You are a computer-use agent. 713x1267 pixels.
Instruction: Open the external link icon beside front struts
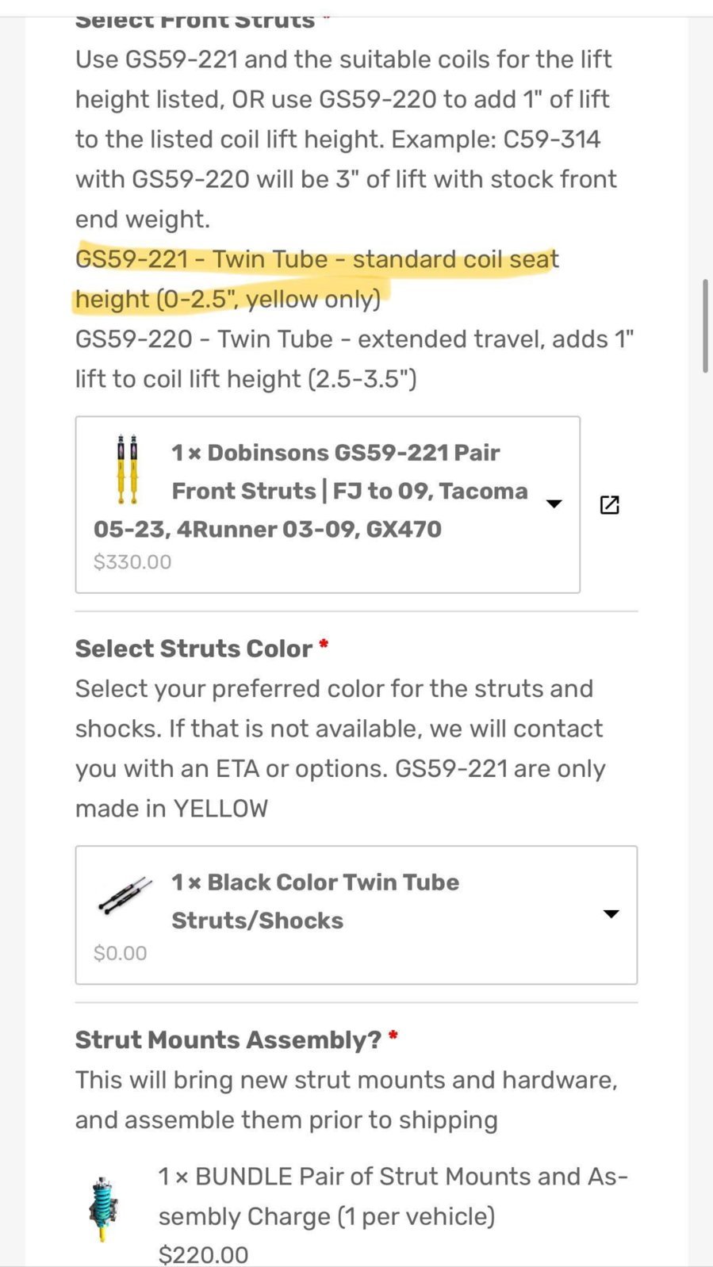(609, 505)
